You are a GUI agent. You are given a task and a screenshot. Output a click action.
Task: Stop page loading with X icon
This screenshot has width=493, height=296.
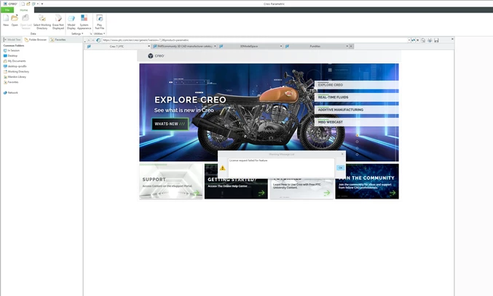pyautogui.click(x=417, y=40)
